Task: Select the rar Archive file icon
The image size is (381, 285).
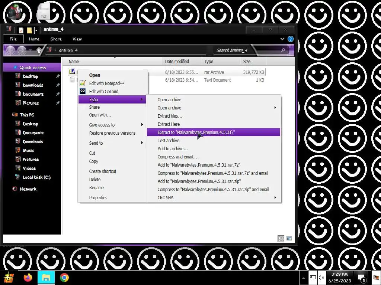Action: pos(72,72)
